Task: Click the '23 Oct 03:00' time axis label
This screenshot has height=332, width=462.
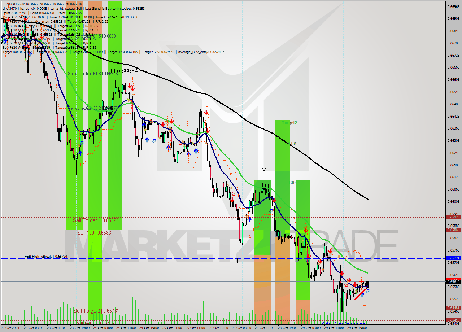Action: point(34,328)
